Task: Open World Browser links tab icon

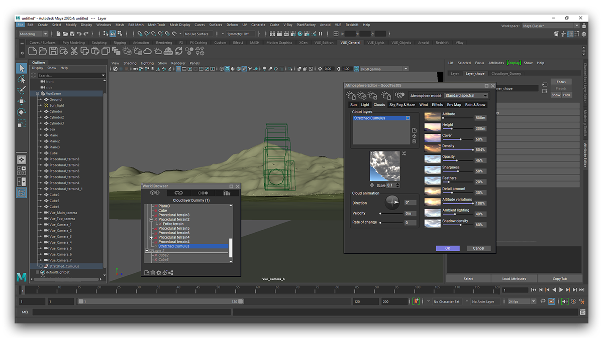Action: (x=178, y=193)
